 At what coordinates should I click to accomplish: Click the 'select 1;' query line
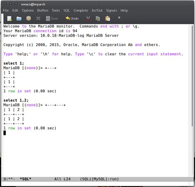(x=14, y=63)
